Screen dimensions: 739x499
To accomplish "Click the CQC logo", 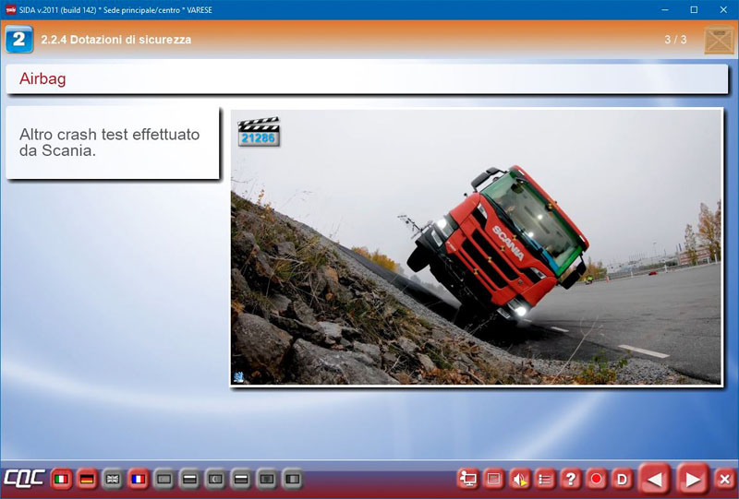I will tap(23, 479).
